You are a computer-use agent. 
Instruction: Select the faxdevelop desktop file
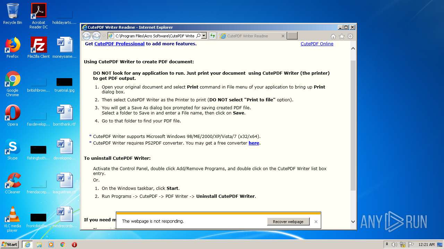coord(39,118)
